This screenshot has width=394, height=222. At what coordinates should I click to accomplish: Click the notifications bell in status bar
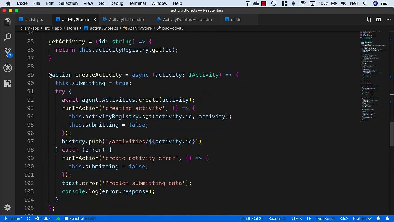pyautogui.click(x=387, y=219)
